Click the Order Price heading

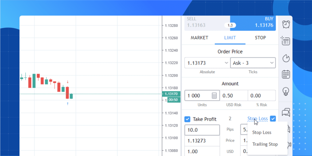click(x=230, y=52)
